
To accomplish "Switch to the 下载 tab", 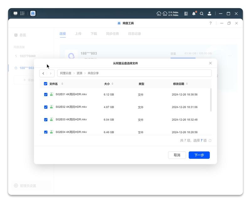I will click(94, 34).
